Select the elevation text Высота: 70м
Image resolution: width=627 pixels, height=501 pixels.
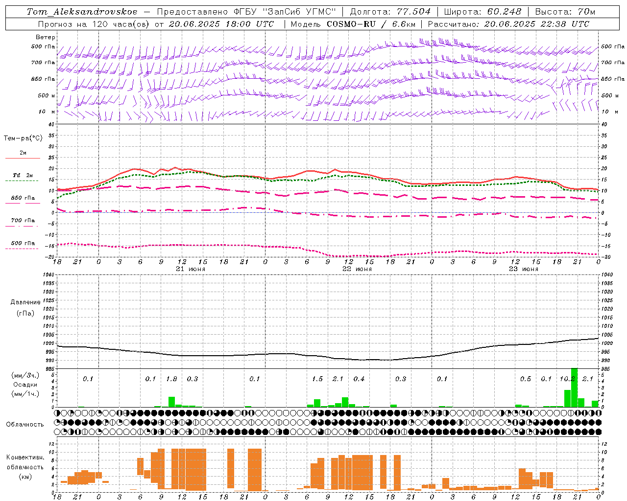(565, 12)
